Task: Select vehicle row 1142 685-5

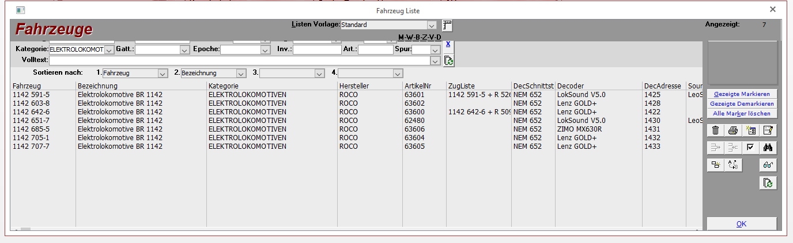Action: [x=356, y=129]
